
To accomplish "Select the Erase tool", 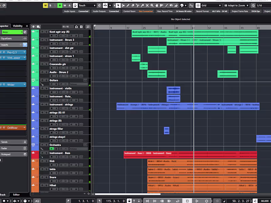I will pos(133,5).
